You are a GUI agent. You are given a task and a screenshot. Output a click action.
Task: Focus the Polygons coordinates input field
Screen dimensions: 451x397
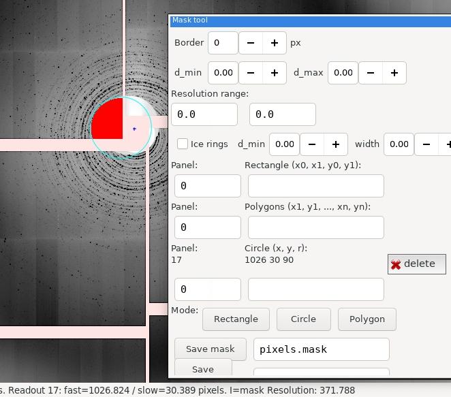point(316,227)
